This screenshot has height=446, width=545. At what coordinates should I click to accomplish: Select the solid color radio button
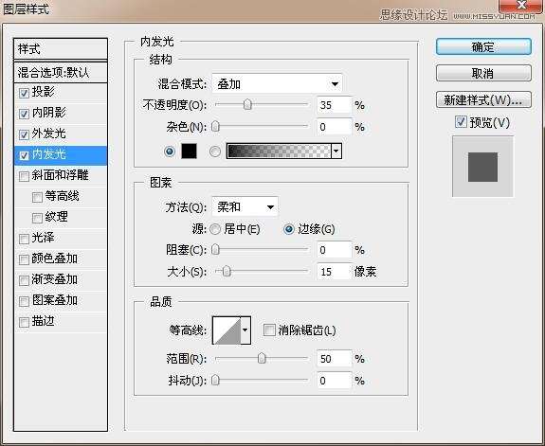[170, 152]
